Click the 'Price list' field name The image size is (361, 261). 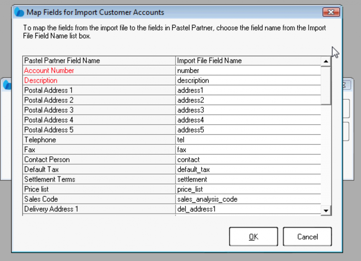point(99,189)
